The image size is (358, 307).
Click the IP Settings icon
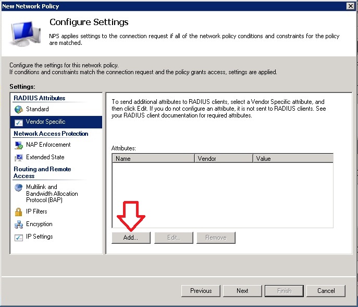tap(19, 237)
